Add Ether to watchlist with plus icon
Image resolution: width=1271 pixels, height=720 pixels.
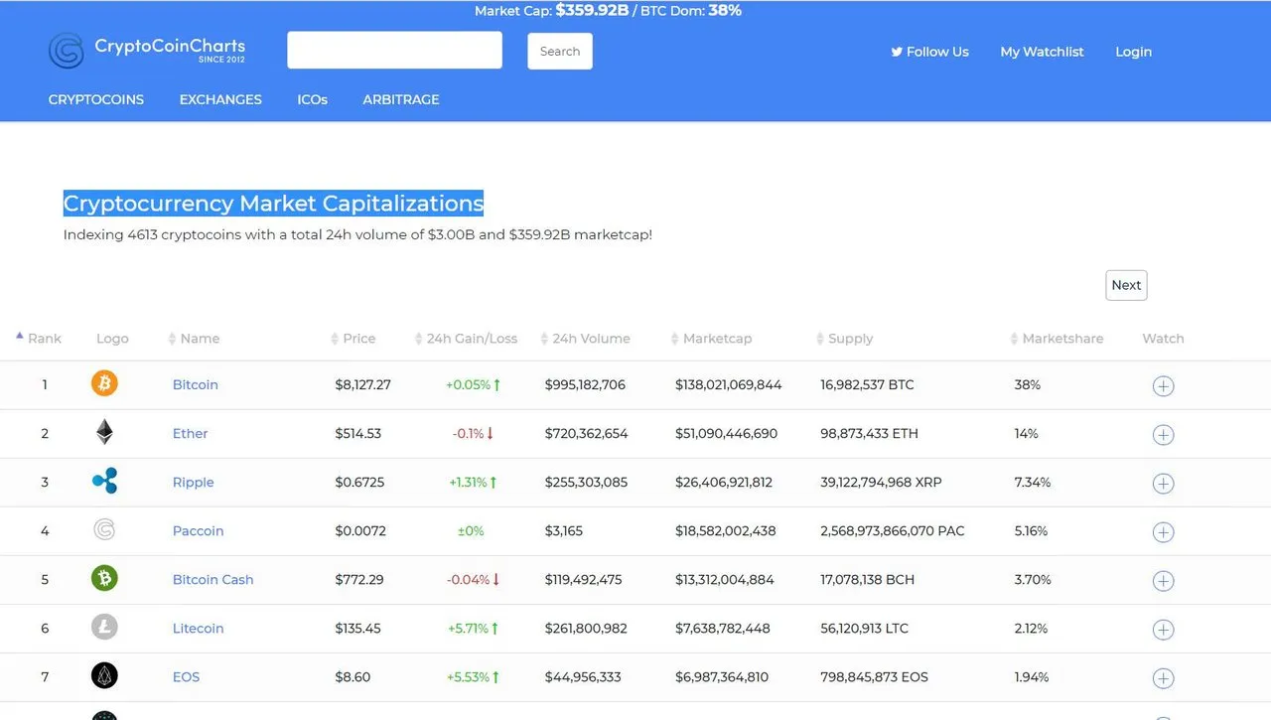[x=1163, y=434]
